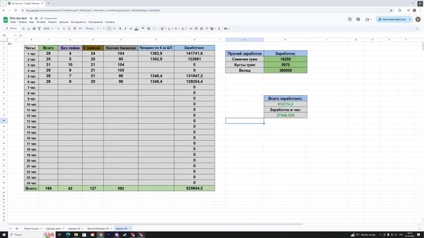This screenshot has height=238, width=424.
Task: Select the 1 час row label
Action: 31,54
